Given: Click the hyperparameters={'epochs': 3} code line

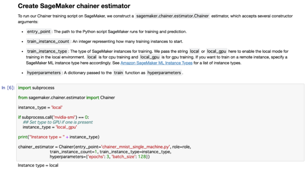Looking at the screenshot, I should [100, 157].
